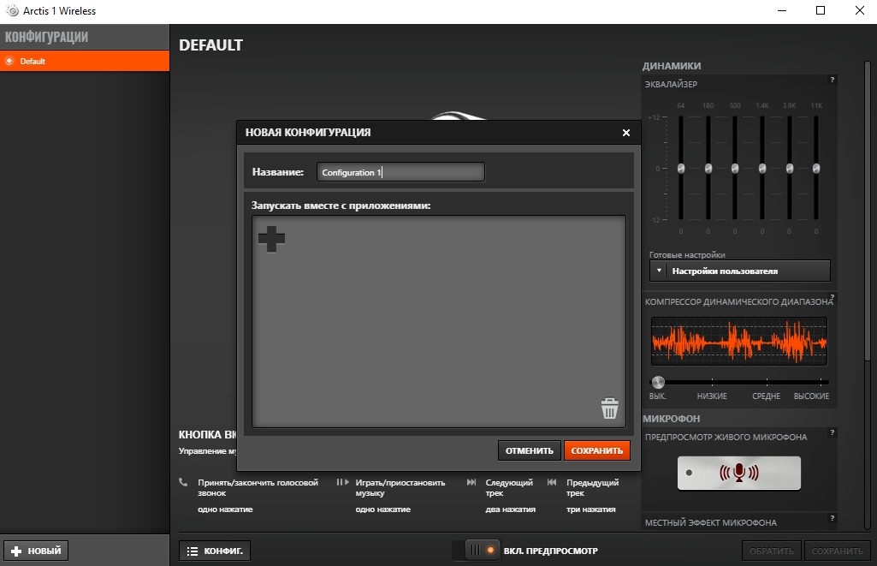Click the compressor level slider knob

pos(658,383)
